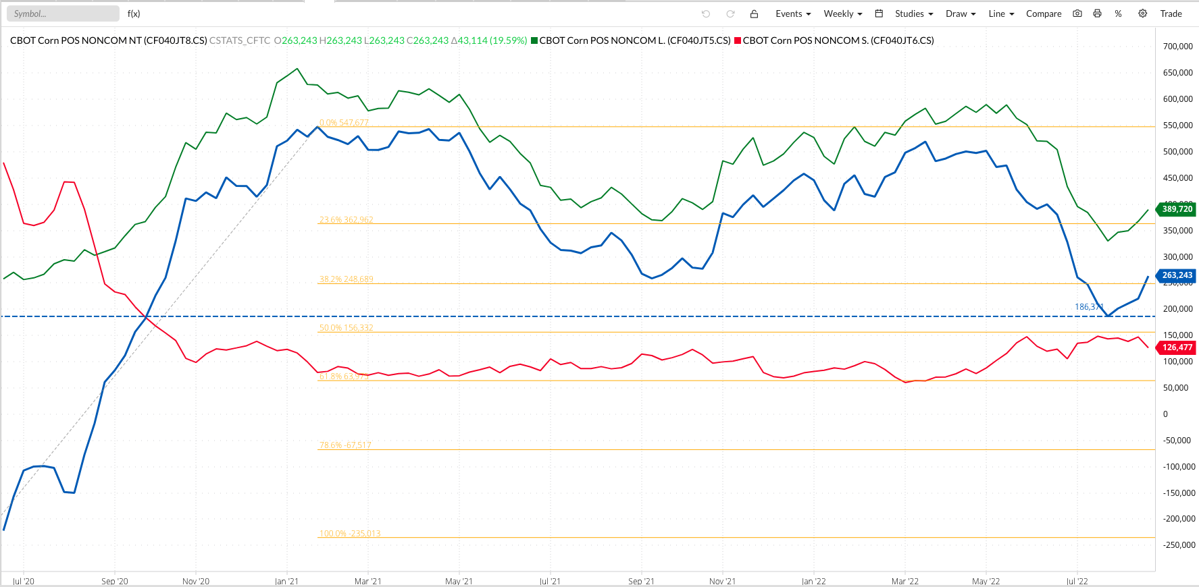Open the Weekly interval dropdown
This screenshot has height=587, width=1199.
click(842, 13)
